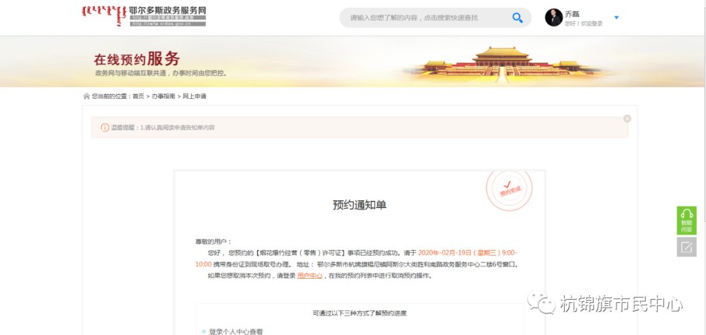Screen dimensions: 706x335
Task: Click the magnifier search icon
Action: tap(517, 18)
